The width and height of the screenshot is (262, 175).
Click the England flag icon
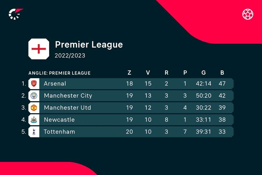[x=39, y=49]
